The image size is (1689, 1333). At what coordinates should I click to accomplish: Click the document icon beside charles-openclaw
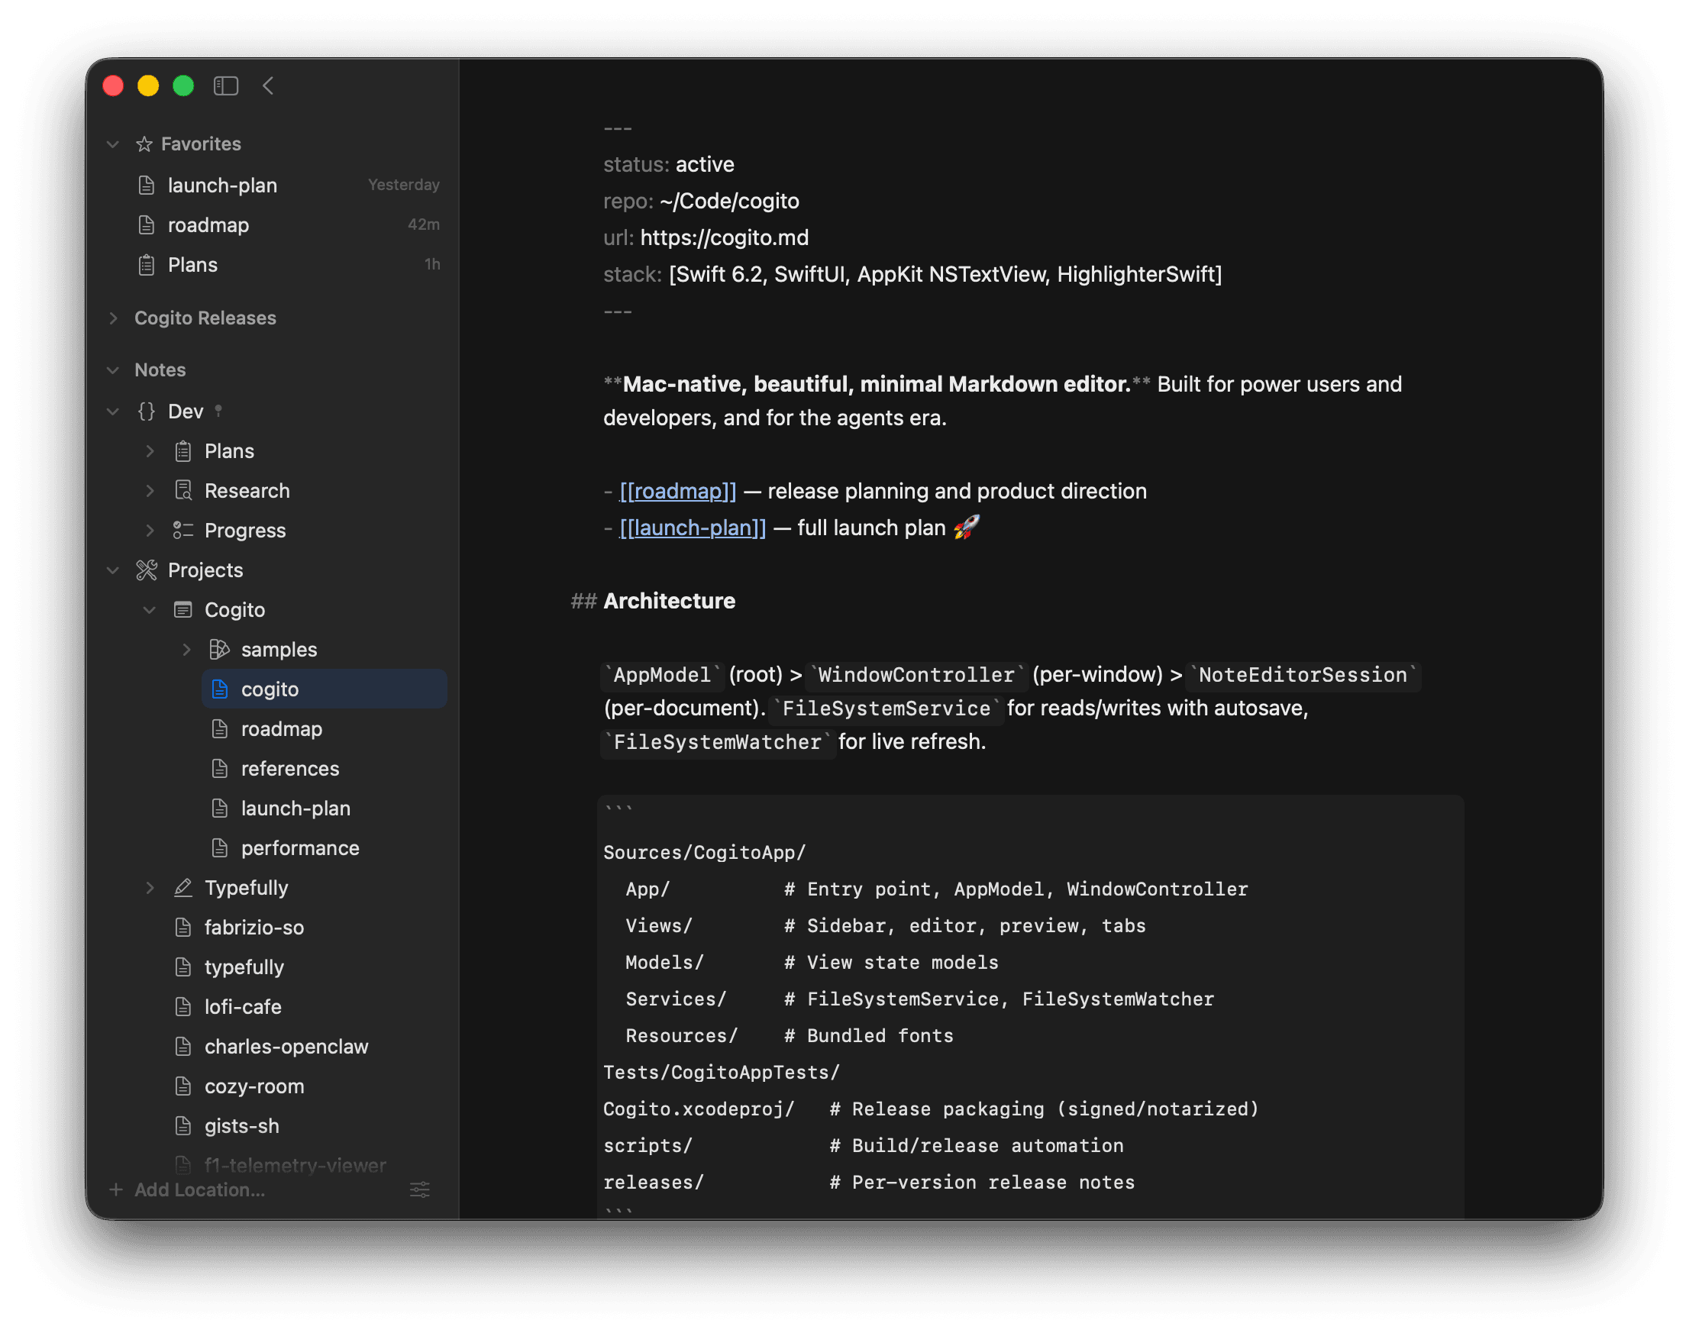pyautogui.click(x=183, y=1047)
